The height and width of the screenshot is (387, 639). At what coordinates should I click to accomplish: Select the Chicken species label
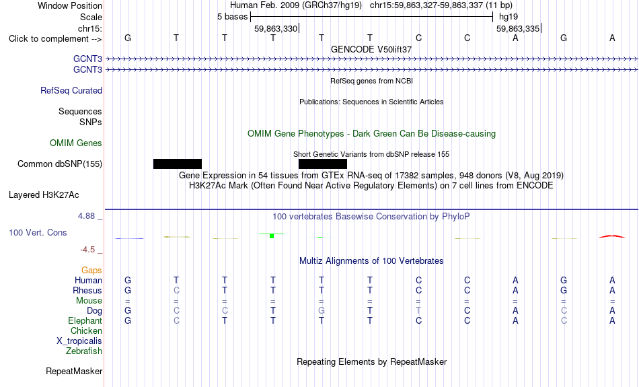tap(86, 330)
